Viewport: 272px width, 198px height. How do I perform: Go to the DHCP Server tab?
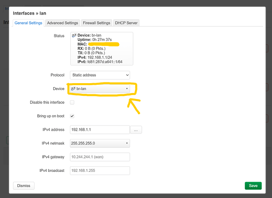click(x=126, y=23)
